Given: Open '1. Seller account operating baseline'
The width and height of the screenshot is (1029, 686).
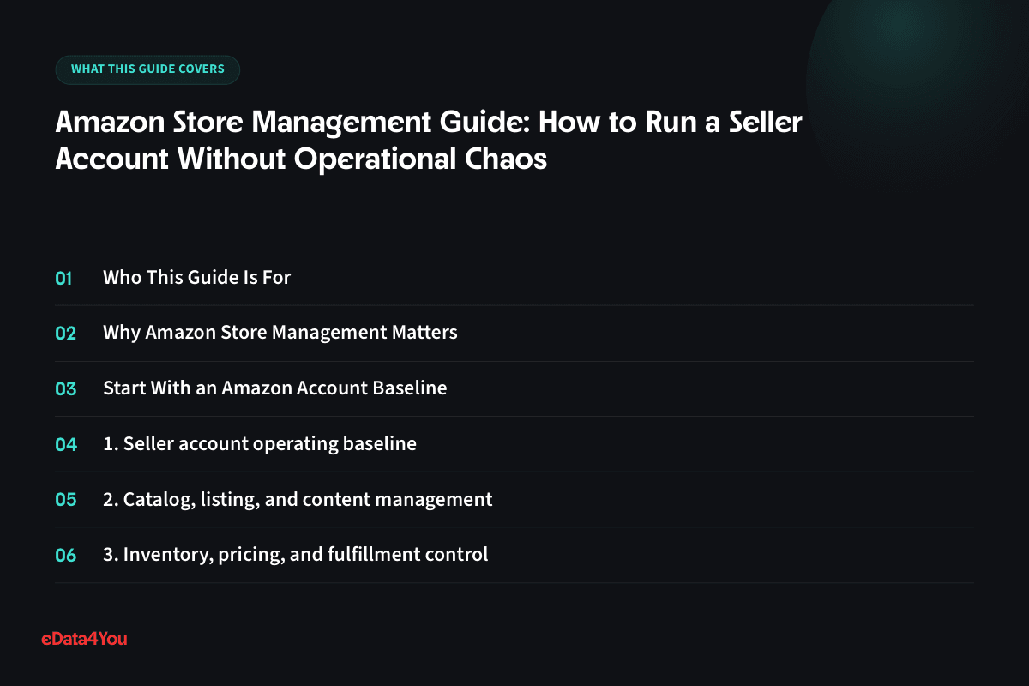Looking at the screenshot, I should (260, 443).
